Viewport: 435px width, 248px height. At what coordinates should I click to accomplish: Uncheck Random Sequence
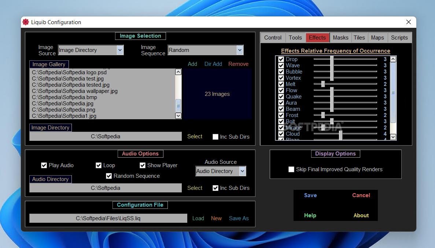coord(109,176)
